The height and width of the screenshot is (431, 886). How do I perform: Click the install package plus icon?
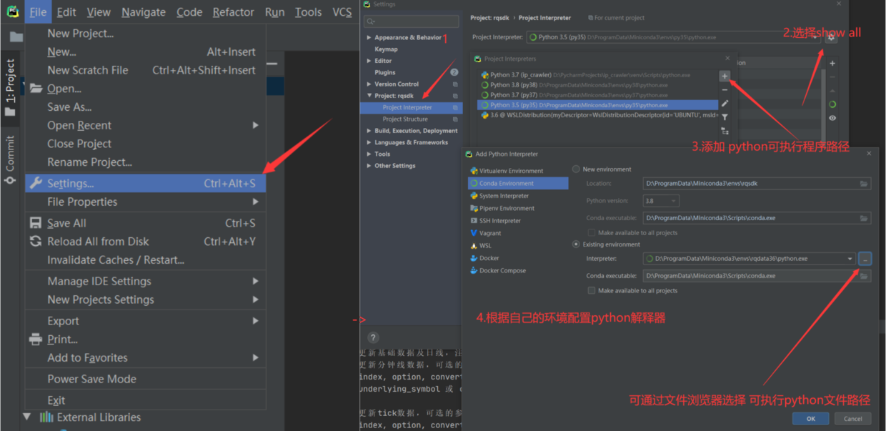pyautogui.click(x=832, y=64)
